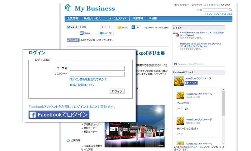Click the 検索 search input field
Image resolution: width=251 pixels, height=151 pixels.
(x=216, y=10)
